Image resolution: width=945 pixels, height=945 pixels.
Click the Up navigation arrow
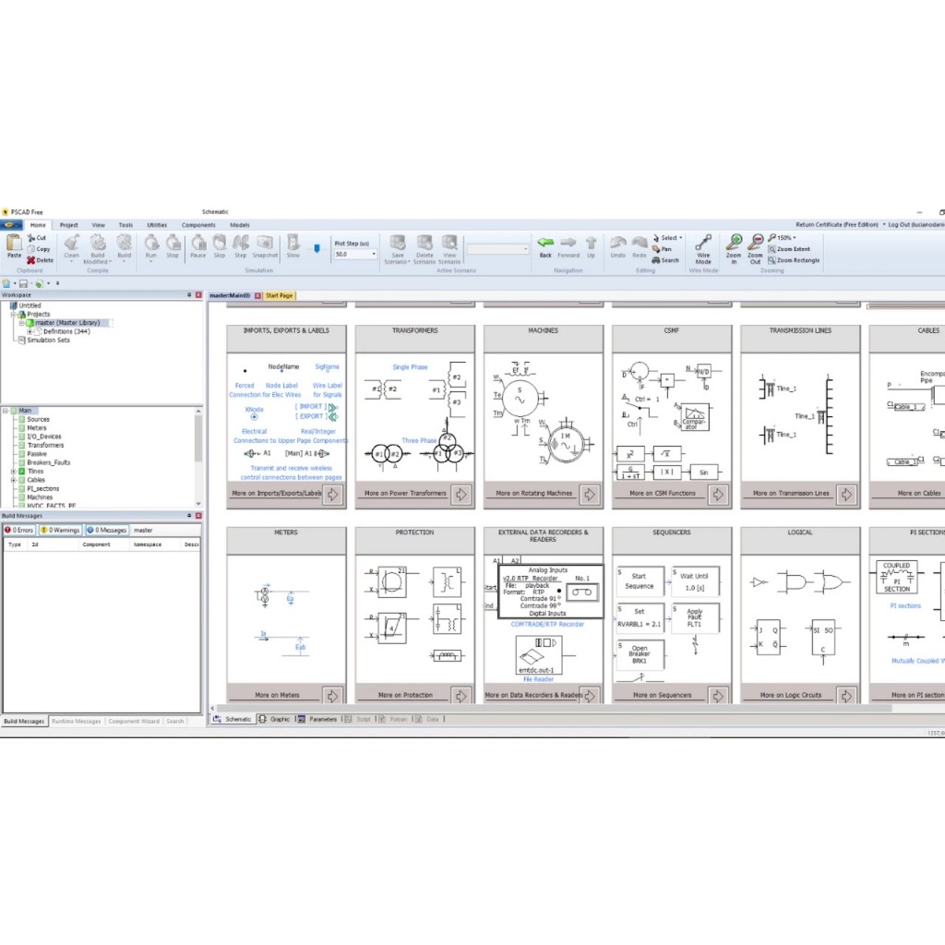592,243
